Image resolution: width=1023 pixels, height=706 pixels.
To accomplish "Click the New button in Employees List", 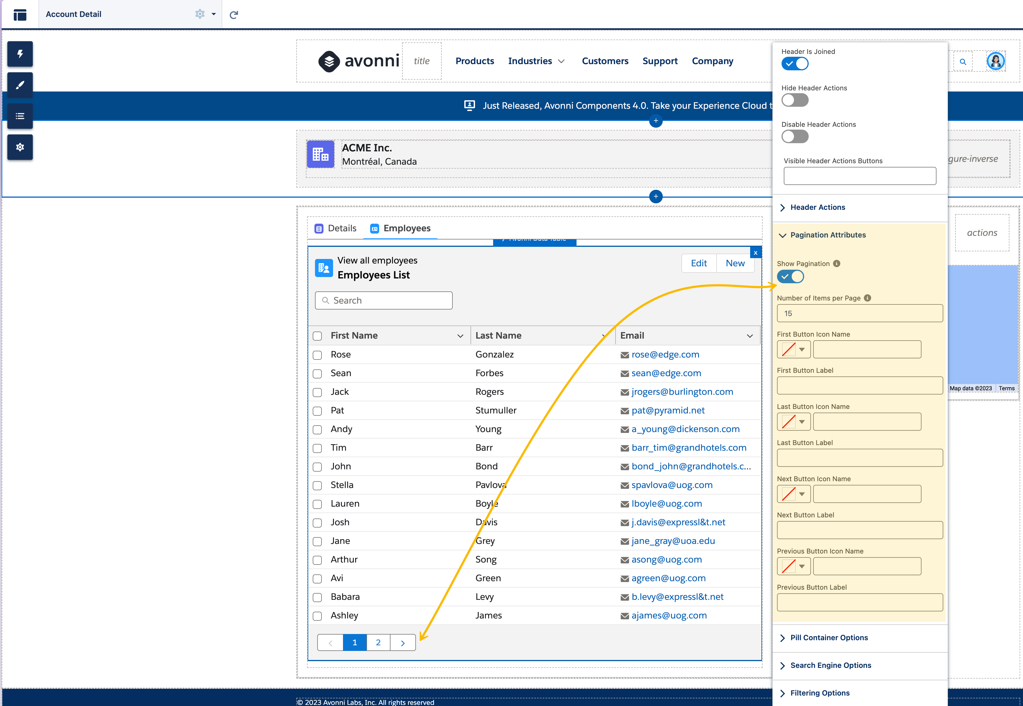I will pyautogui.click(x=735, y=263).
